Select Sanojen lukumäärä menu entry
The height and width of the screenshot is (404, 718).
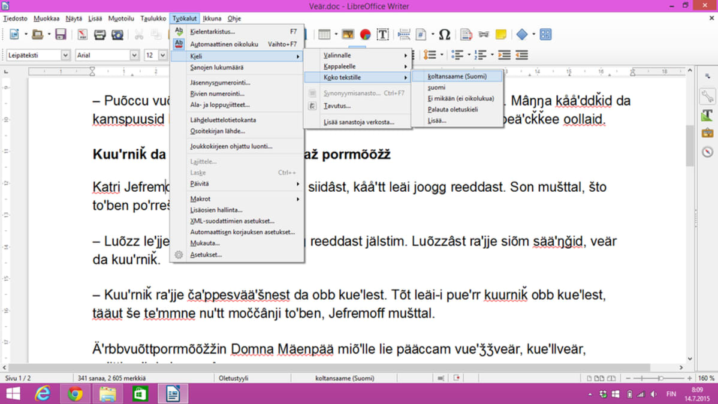click(x=237, y=67)
